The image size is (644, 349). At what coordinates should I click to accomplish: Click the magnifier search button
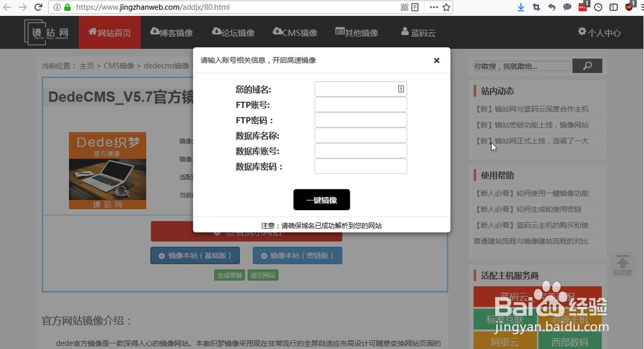587,66
